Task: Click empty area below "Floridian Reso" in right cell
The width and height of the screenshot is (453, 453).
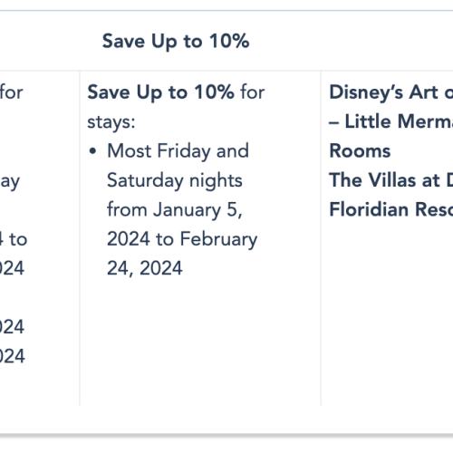Action: pyautogui.click(x=387, y=314)
